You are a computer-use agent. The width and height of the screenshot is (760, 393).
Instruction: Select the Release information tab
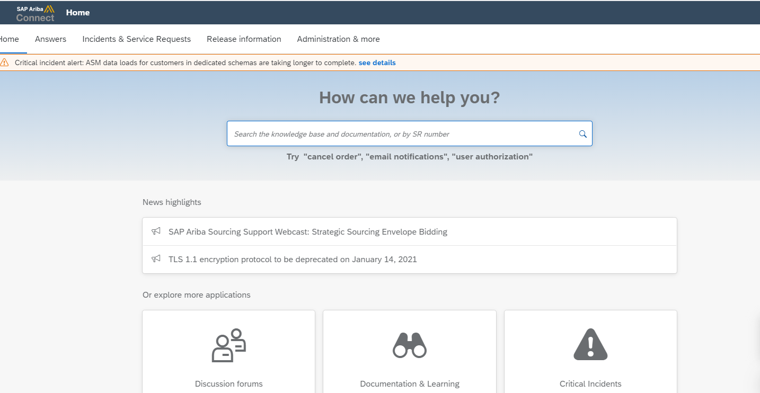(x=244, y=39)
